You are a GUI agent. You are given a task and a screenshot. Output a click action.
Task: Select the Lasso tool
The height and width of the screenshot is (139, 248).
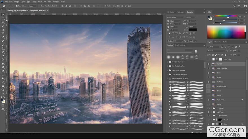(3, 22)
